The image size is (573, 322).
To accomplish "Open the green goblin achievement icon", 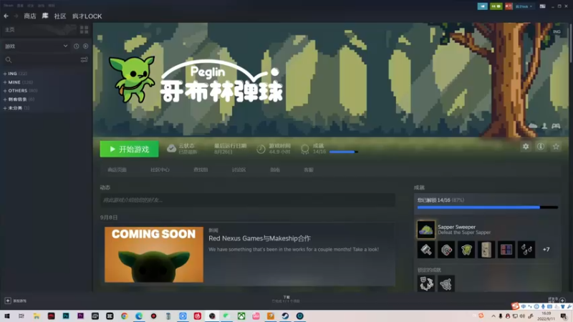I will [x=466, y=250].
